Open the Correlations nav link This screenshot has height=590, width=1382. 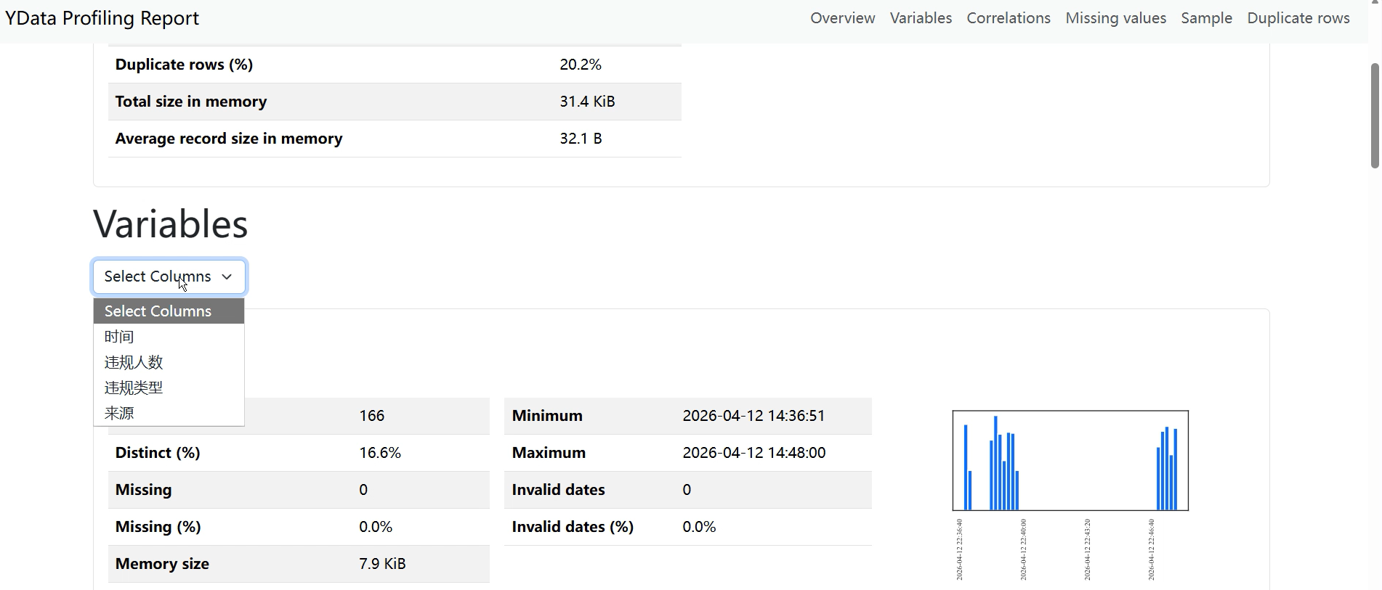1008,18
